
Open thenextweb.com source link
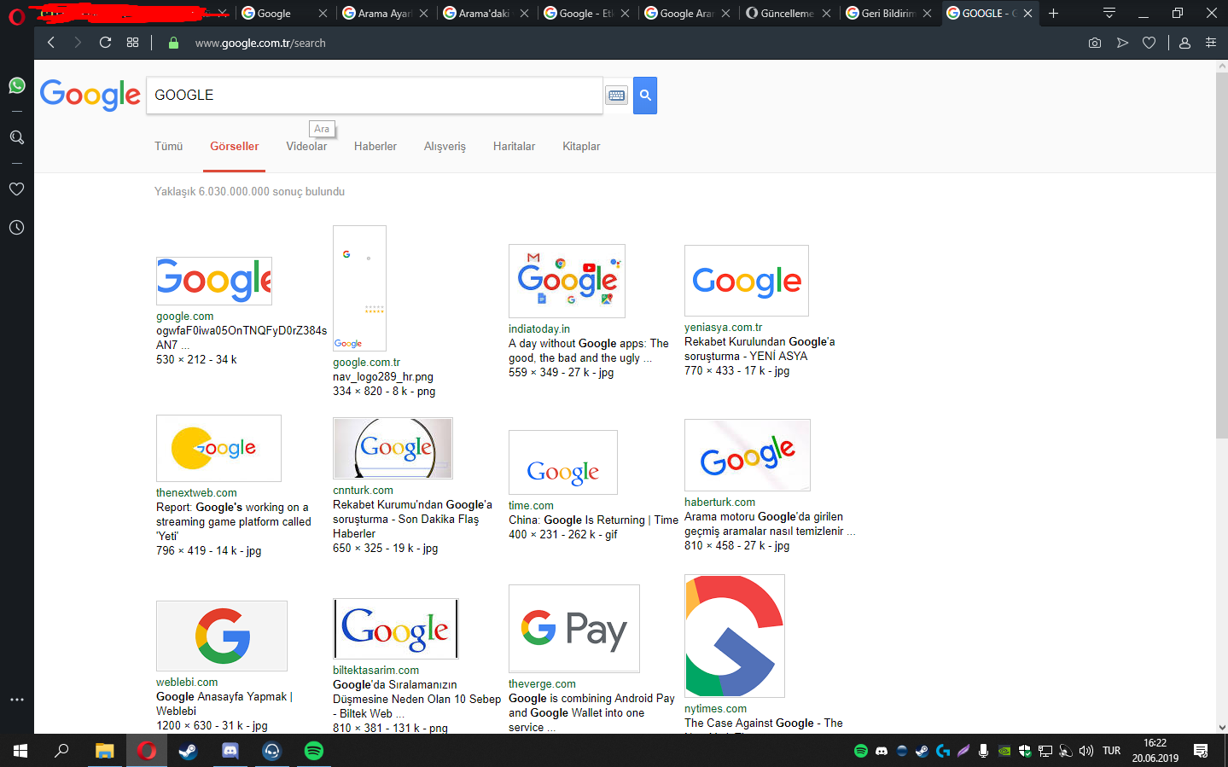pyautogui.click(x=196, y=493)
